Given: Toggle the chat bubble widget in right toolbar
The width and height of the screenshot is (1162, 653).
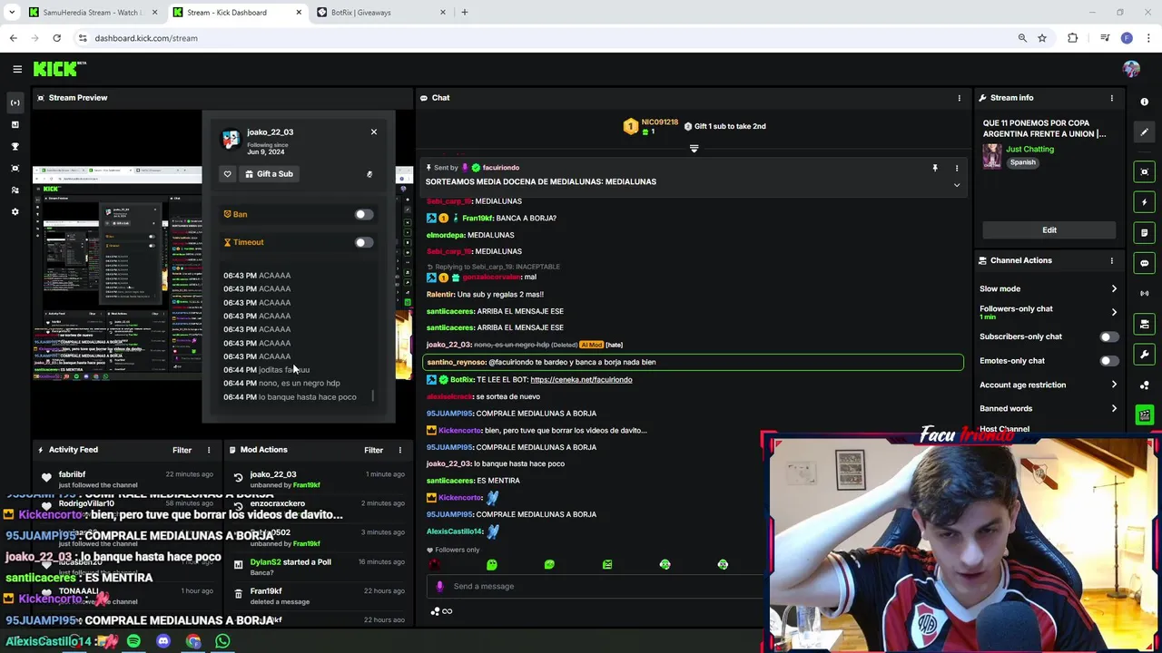Looking at the screenshot, I should (x=1144, y=263).
